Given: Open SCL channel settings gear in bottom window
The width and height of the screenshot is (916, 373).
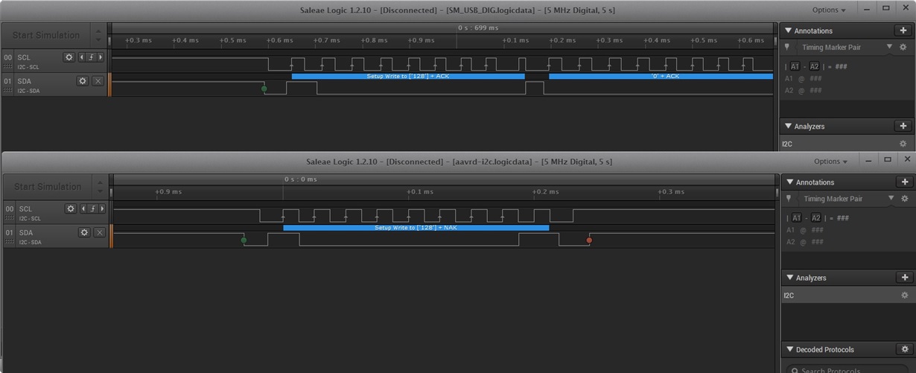Looking at the screenshot, I should 71,208.
